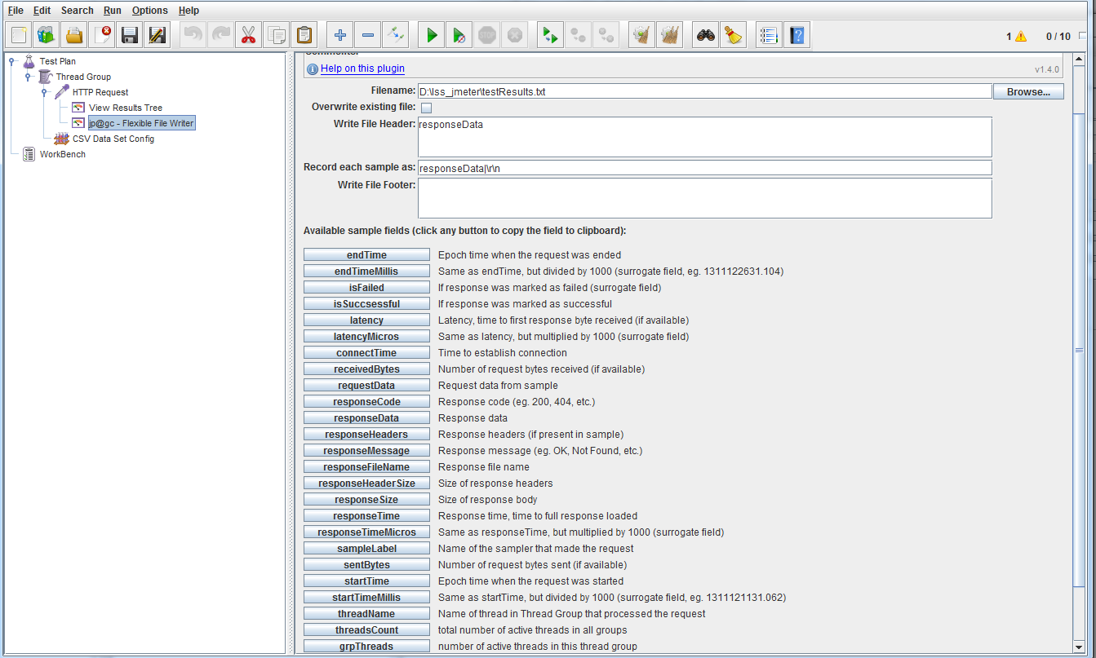Shut down all remote engines icon

606,35
